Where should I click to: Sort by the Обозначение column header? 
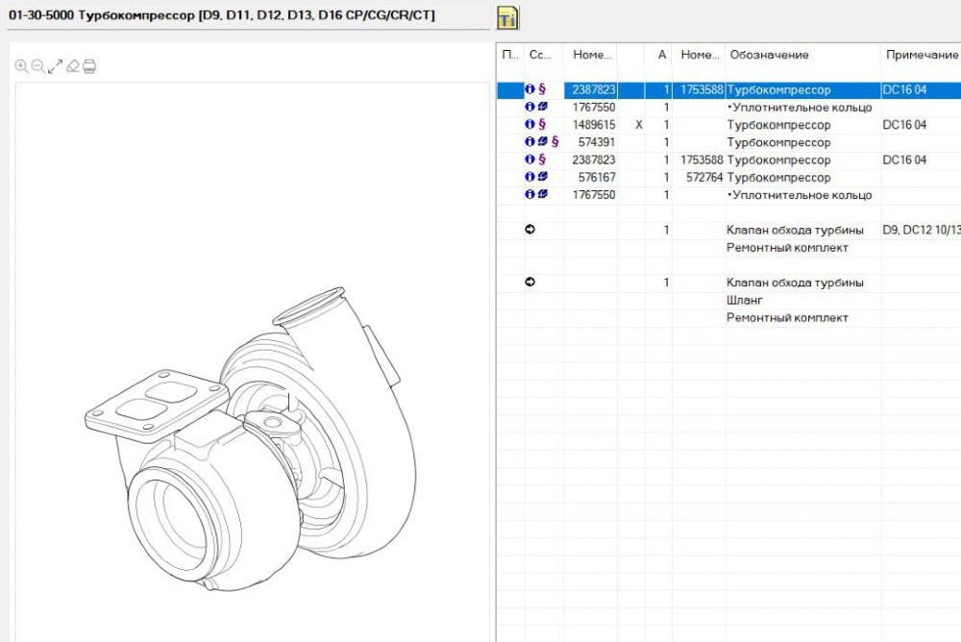[x=769, y=55]
